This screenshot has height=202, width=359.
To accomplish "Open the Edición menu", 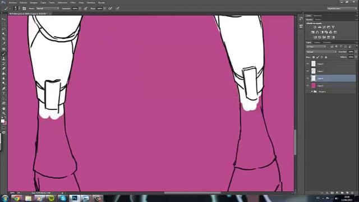I will coord(23,2).
